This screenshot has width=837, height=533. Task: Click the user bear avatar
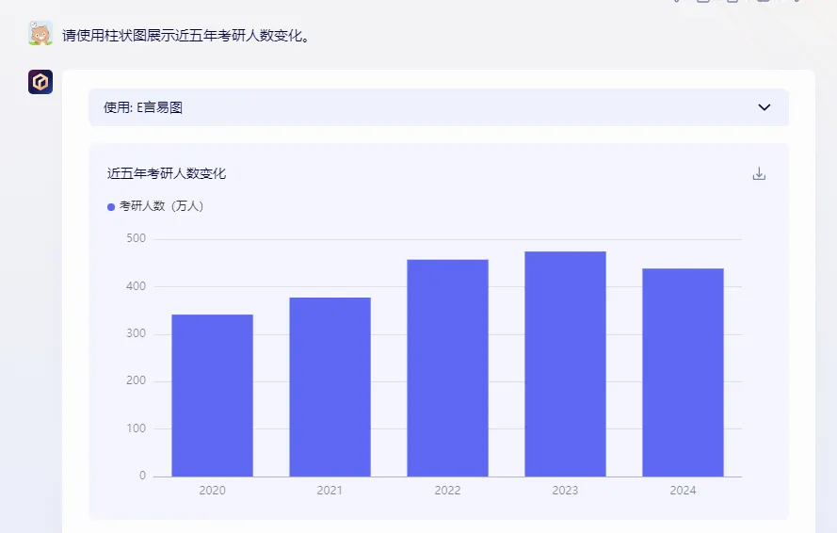[40, 34]
